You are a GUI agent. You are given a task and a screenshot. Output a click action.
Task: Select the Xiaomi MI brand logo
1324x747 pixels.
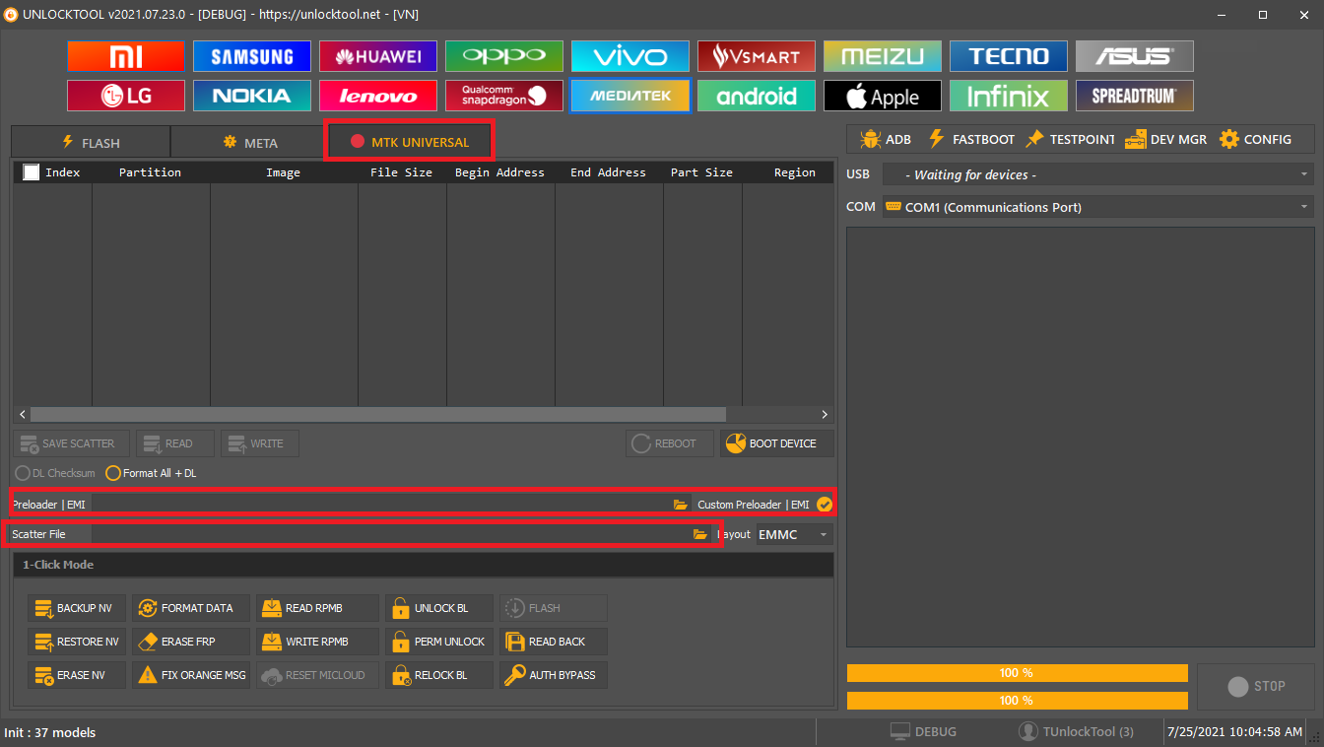126,56
